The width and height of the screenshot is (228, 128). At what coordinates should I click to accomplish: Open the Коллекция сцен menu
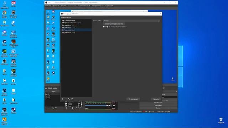tap(84, 6)
